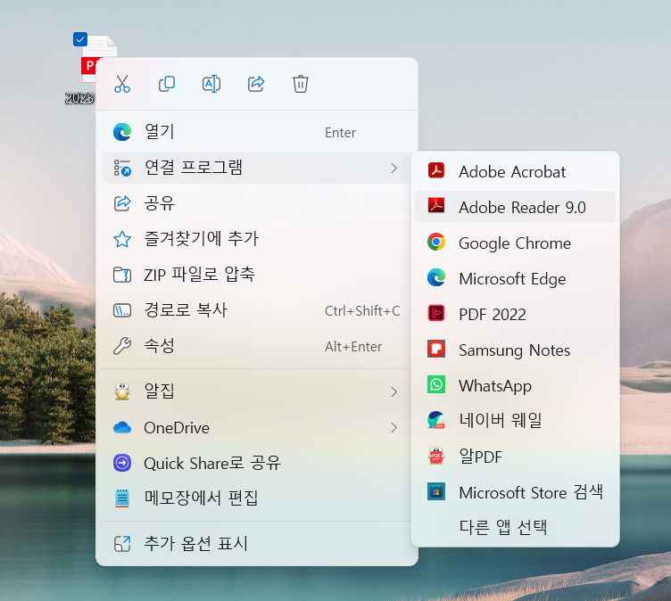Viewport: 671px width, 601px height.
Task: Click the 네이버 웨일 browser icon
Action: point(436,420)
